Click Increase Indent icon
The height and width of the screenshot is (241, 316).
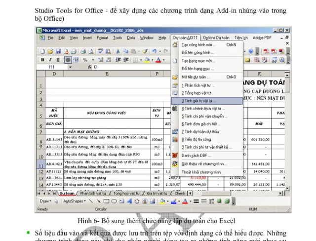coord(126,60)
